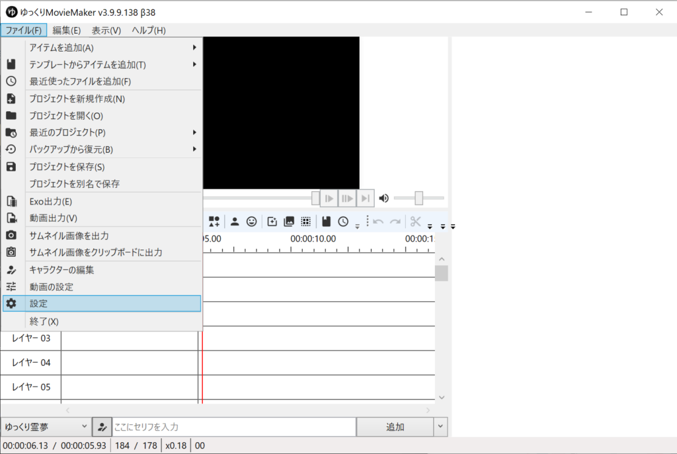677x454 pixels.
Task: Open 設定 in the File menu
Action: (102, 304)
